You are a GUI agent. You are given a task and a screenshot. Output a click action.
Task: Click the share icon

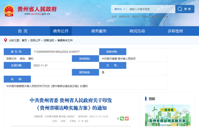click(x=118, y=118)
